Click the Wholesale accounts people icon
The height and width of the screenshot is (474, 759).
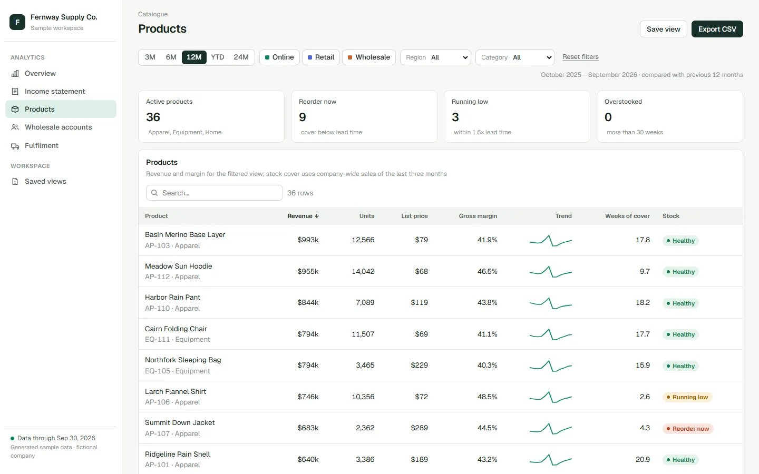click(x=15, y=127)
